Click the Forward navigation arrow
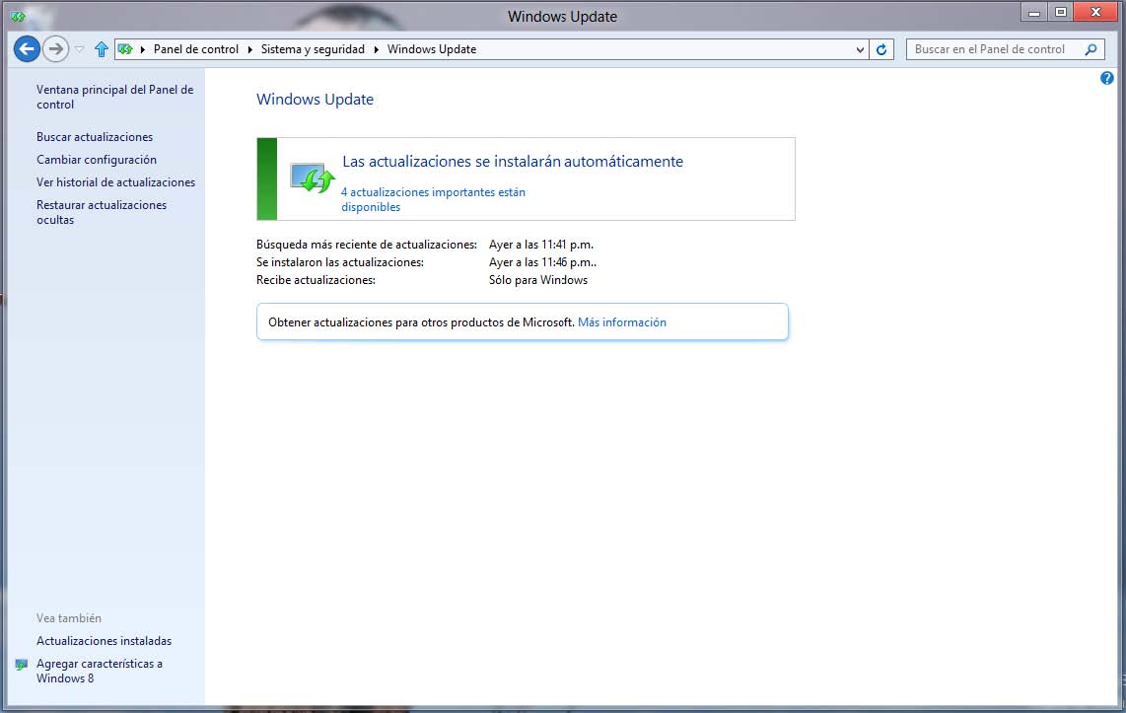Viewport: 1126px width, 713px height. (55, 48)
